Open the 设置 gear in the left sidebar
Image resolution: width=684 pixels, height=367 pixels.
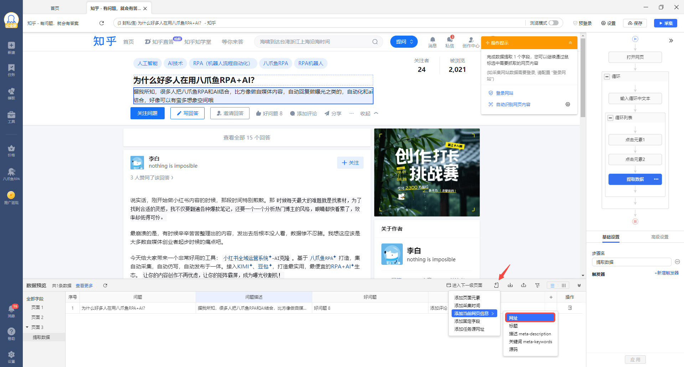point(11,357)
